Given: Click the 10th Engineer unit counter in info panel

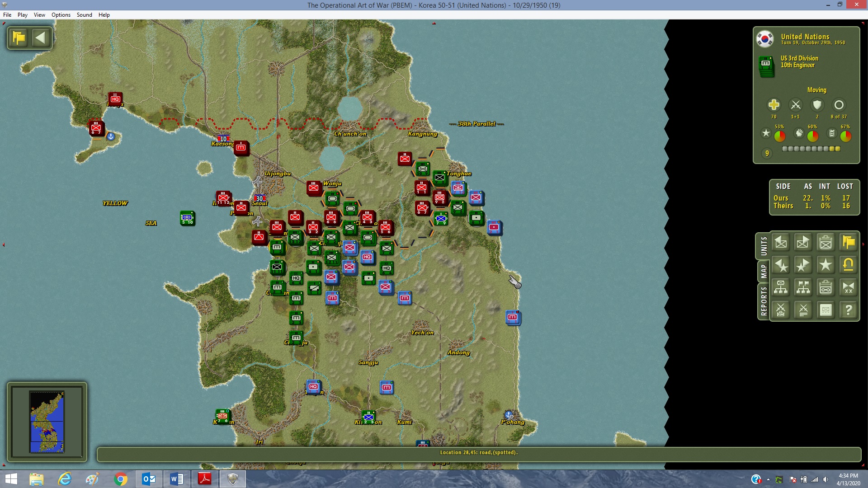Looking at the screenshot, I should click(766, 66).
